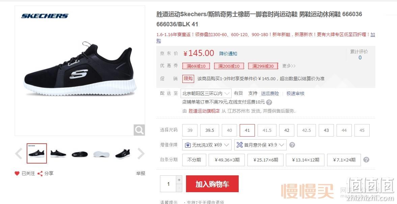397x204 pixels.
Task: Open the 无忧洗3双 ¥69 dropdown
Action: (207, 145)
